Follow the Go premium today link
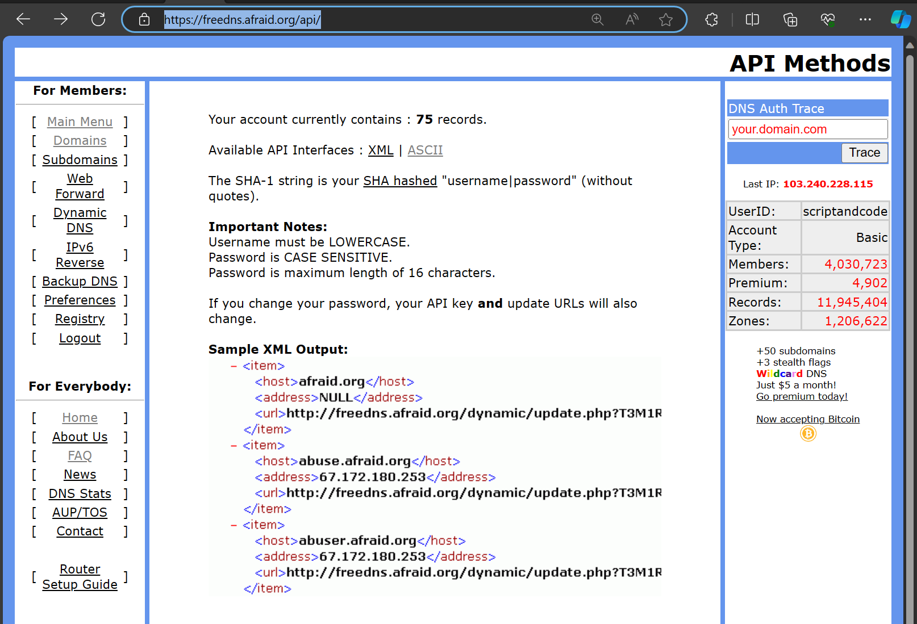Viewport: 917px width, 624px height. [802, 396]
